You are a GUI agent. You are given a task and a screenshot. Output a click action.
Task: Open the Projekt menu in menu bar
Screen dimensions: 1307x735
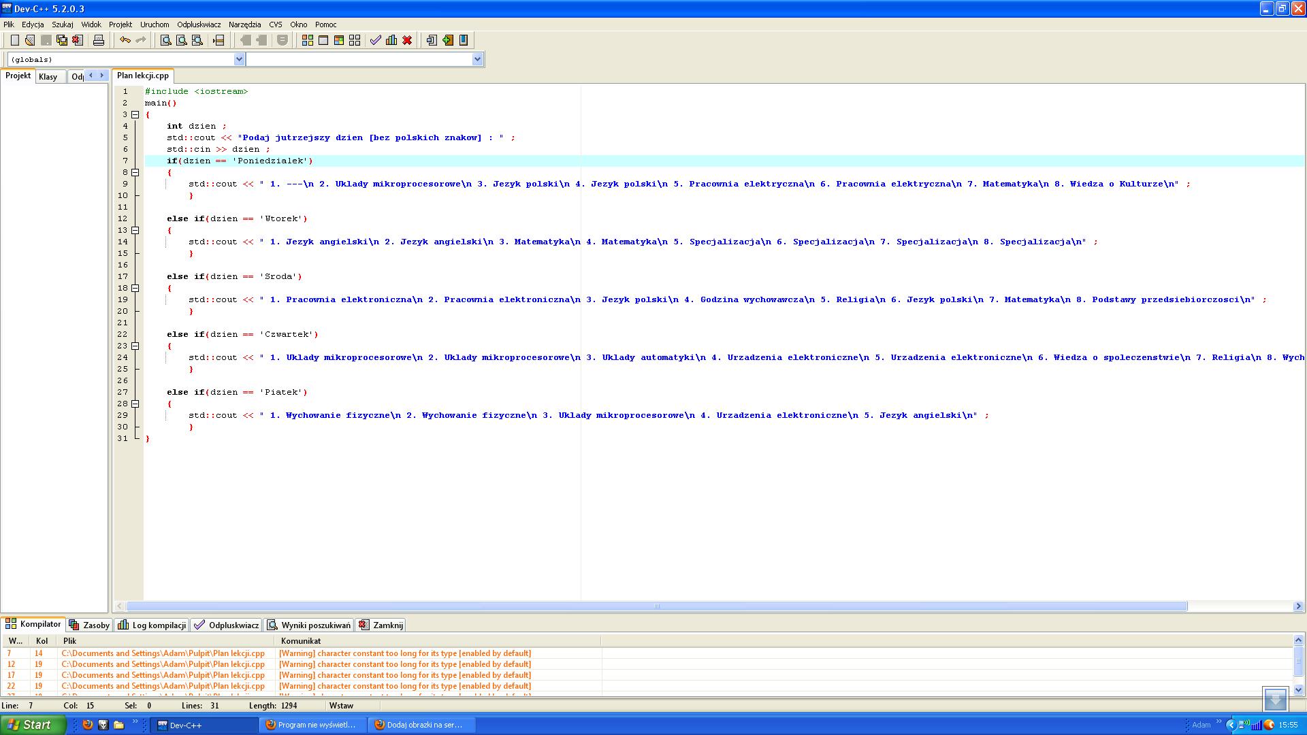click(x=120, y=24)
